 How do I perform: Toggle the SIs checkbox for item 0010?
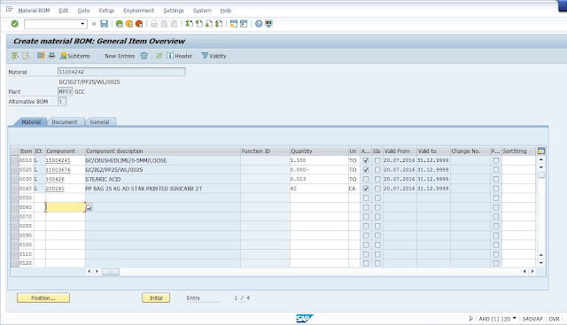pyautogui.click(x=377, y=160)
